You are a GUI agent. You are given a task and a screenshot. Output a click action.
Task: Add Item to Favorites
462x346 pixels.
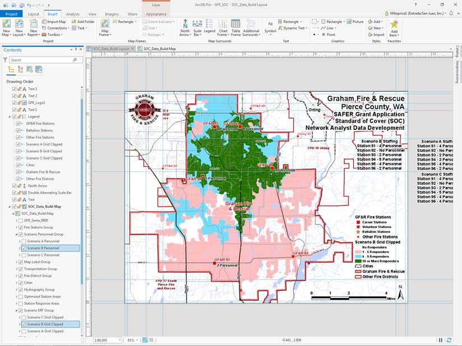tap(394, 28)
